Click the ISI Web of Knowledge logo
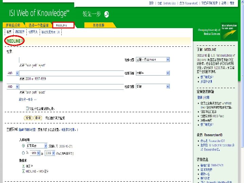Viewport: 244px width, 183px height. coord(39,13)
